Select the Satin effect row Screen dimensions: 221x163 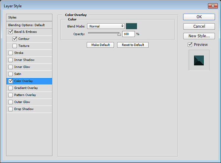pyautogui.click(x=29, y=74)
